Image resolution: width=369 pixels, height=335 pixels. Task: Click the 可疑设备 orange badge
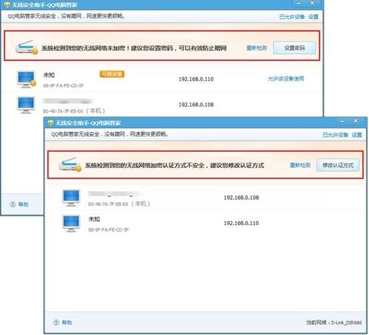(112, 74)
